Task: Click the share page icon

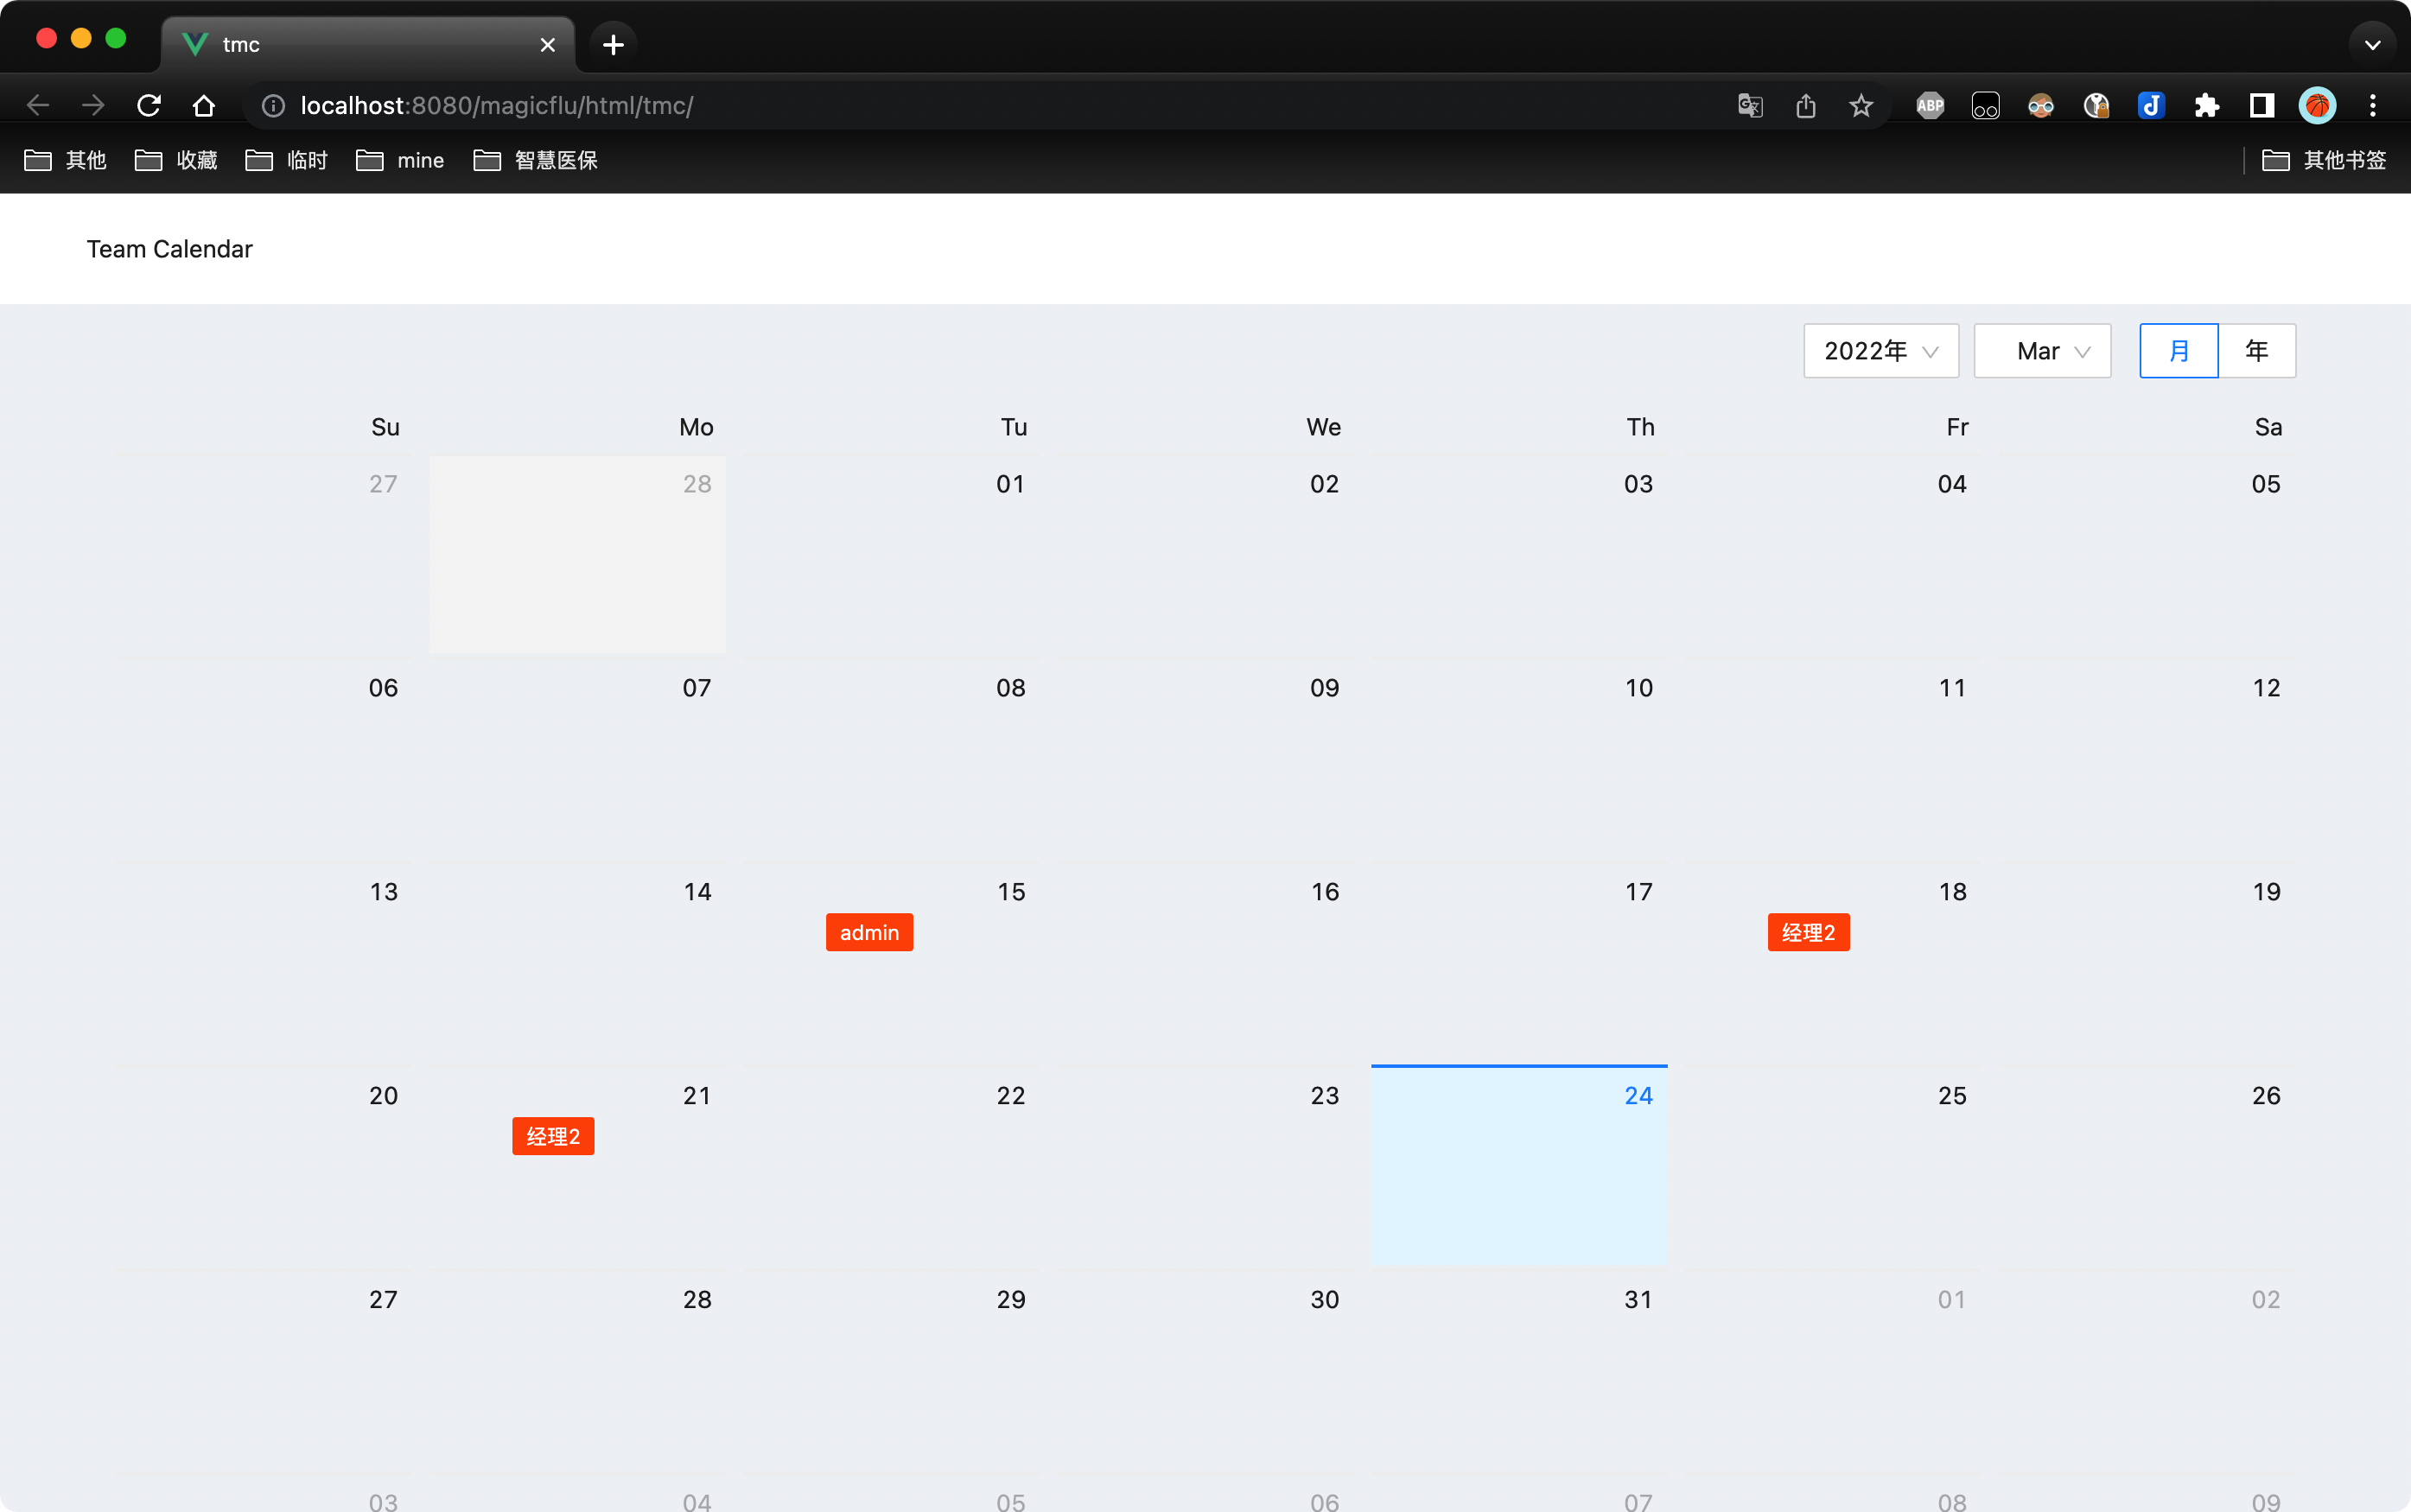Action: click(x=1805, y=105)
